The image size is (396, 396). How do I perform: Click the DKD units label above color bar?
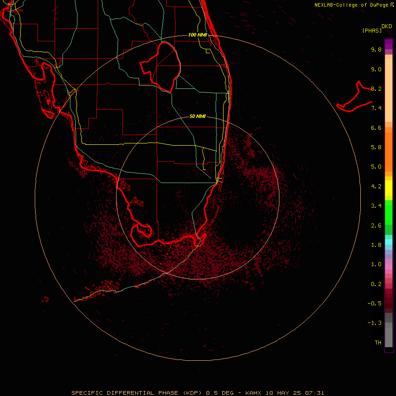point(387,26)
